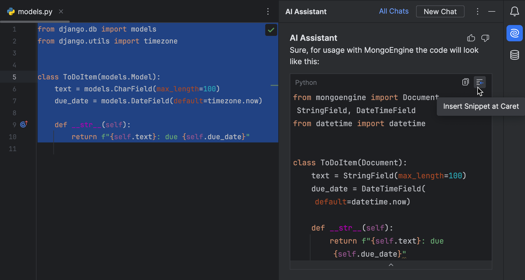Give thumbs up to the response
Image resolution: width=525 pixels, height=280 pixels.
point(471,38)
